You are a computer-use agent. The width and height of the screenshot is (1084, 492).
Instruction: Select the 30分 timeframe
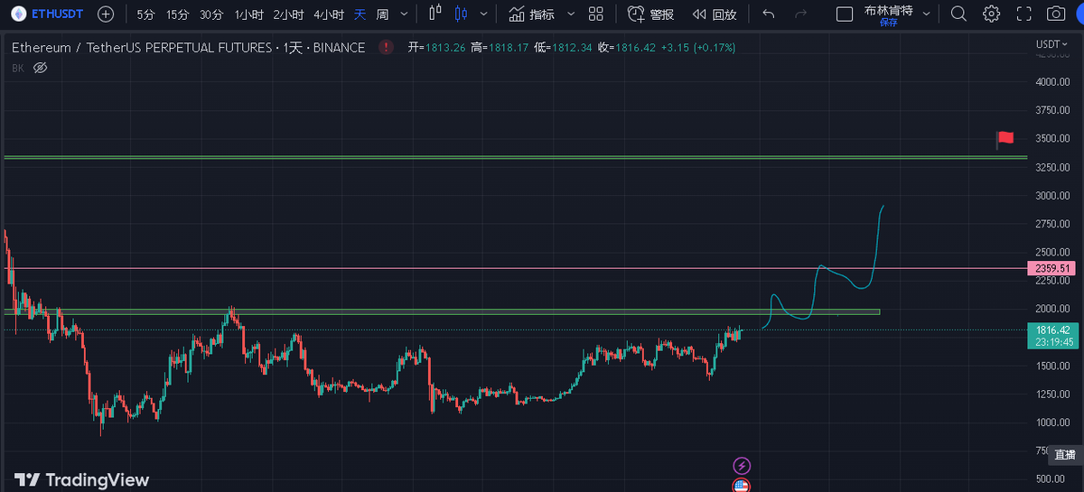click(x=211, y=14)
